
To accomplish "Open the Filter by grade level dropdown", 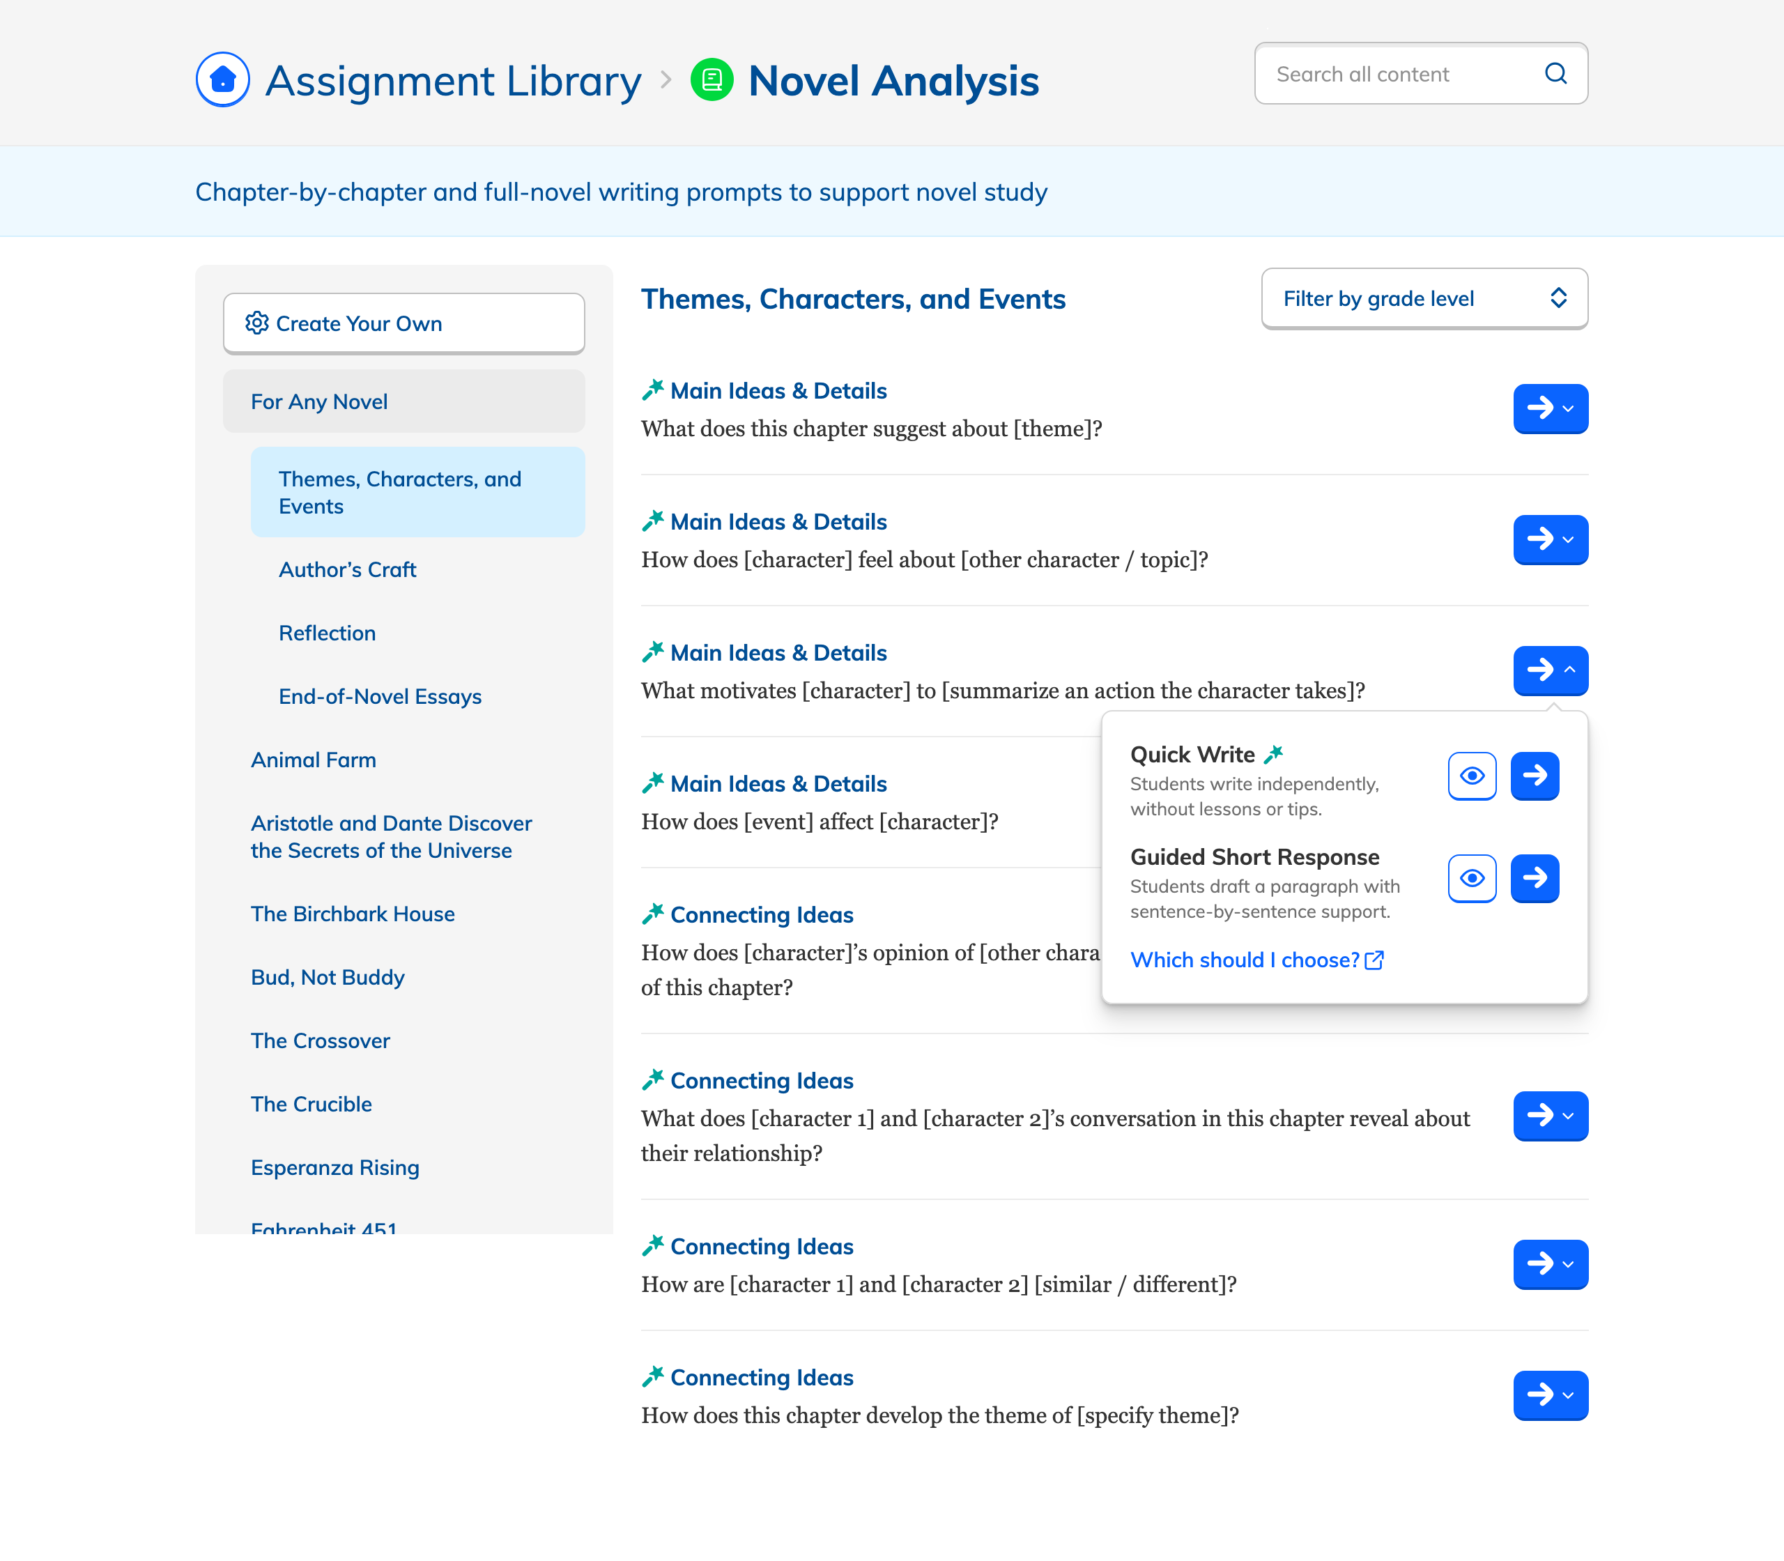I will (1424, 299).
